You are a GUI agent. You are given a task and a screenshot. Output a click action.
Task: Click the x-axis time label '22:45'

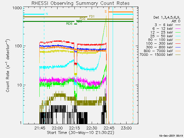(109, 128)
